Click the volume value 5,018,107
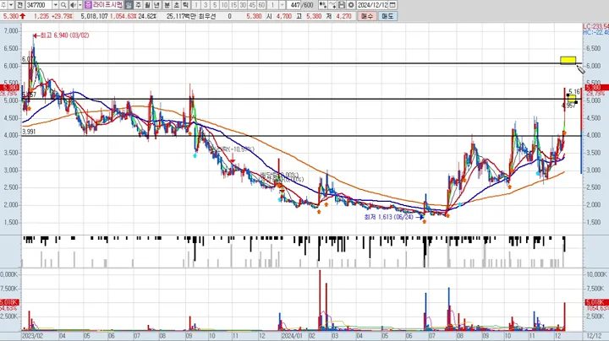This screenshot has height=341, width=609. pos(94,16)
